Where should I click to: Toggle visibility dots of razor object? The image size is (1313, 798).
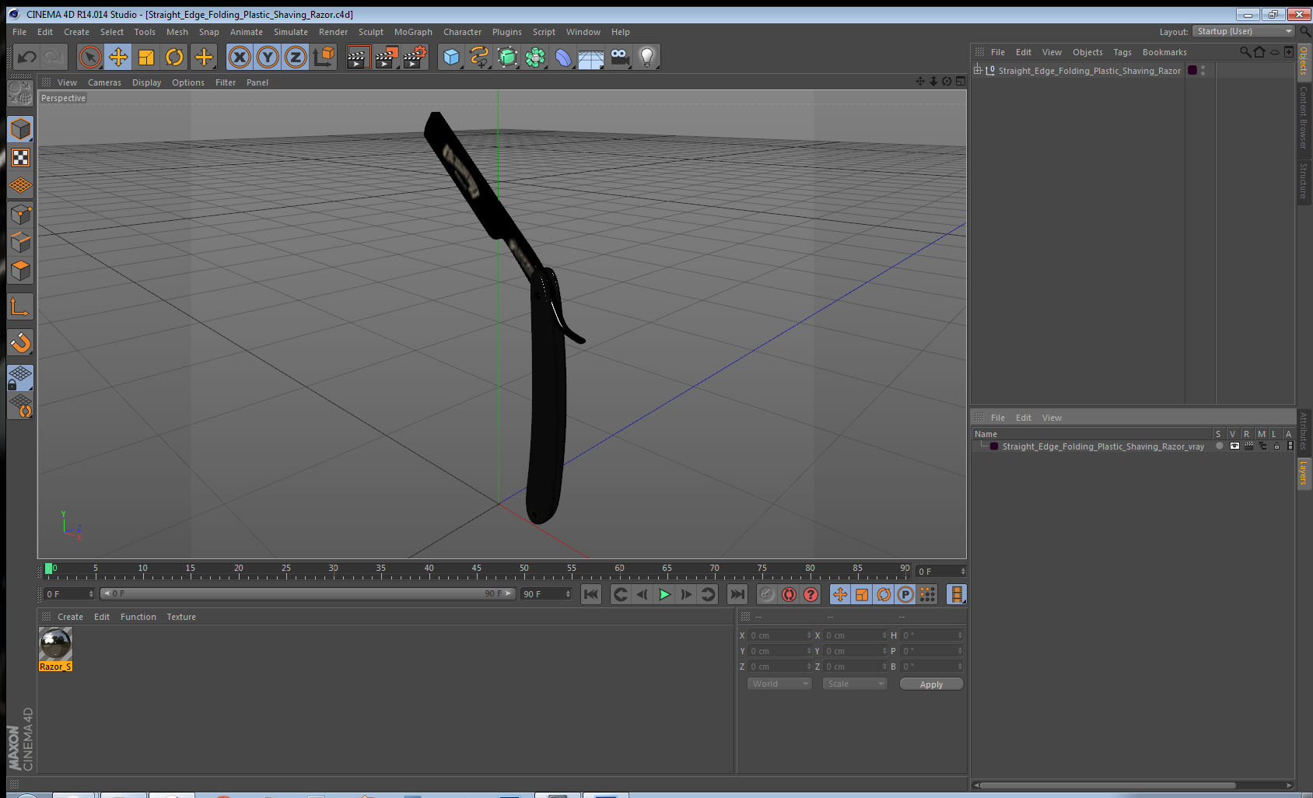(x=1203, y=70)
